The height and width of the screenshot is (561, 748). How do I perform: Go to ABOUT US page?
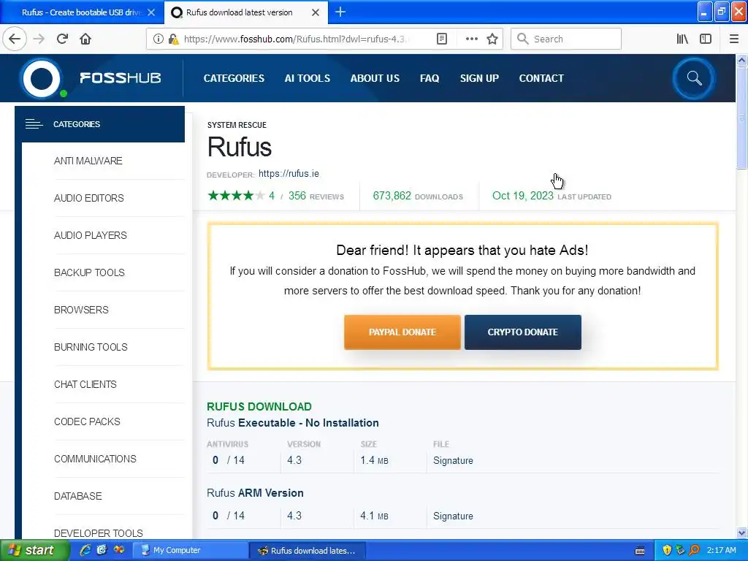click(x=375, y=78)
